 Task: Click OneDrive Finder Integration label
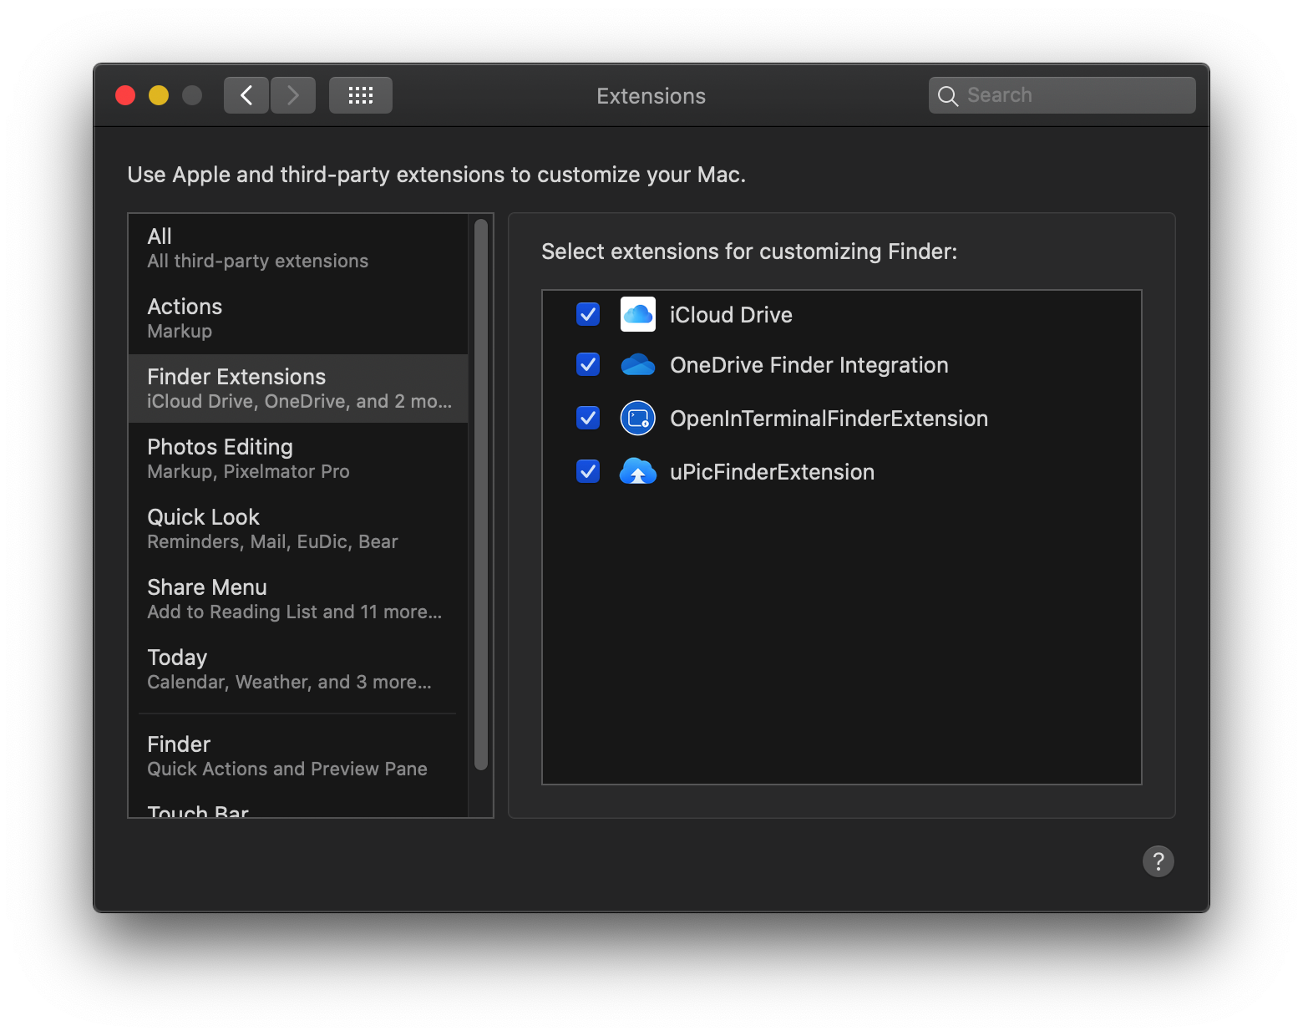[x=809, y=365]
